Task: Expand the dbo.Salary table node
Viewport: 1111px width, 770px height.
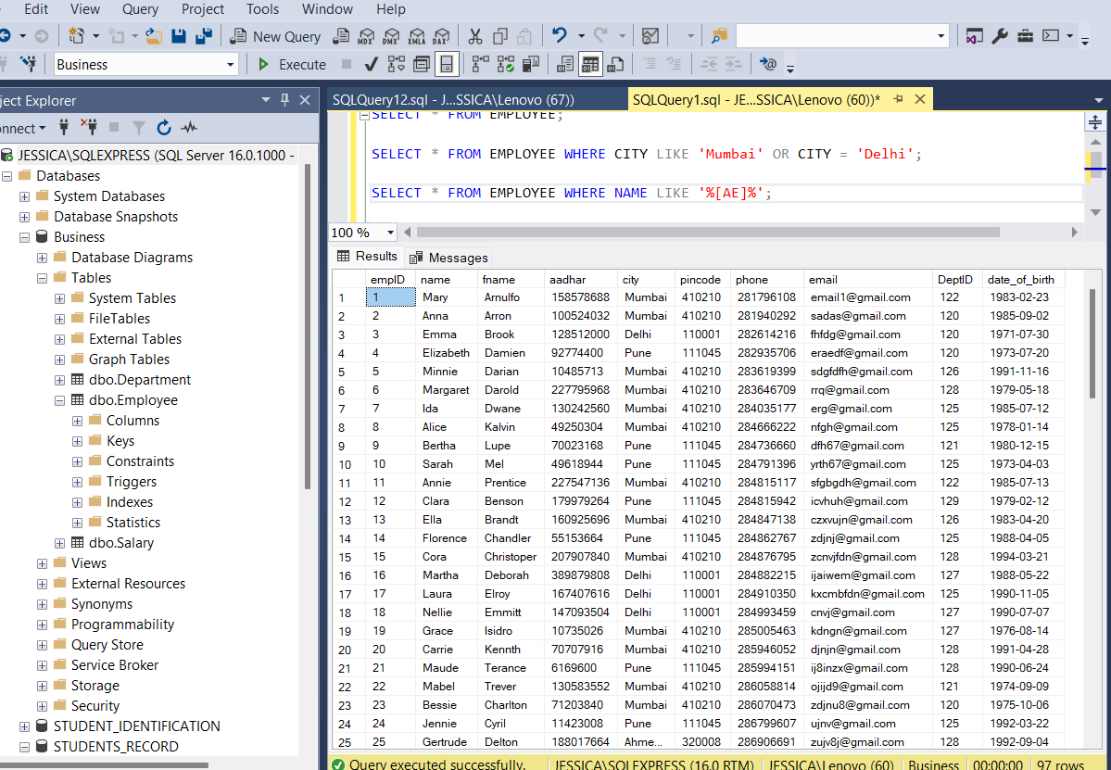Action: pos(59,542)
